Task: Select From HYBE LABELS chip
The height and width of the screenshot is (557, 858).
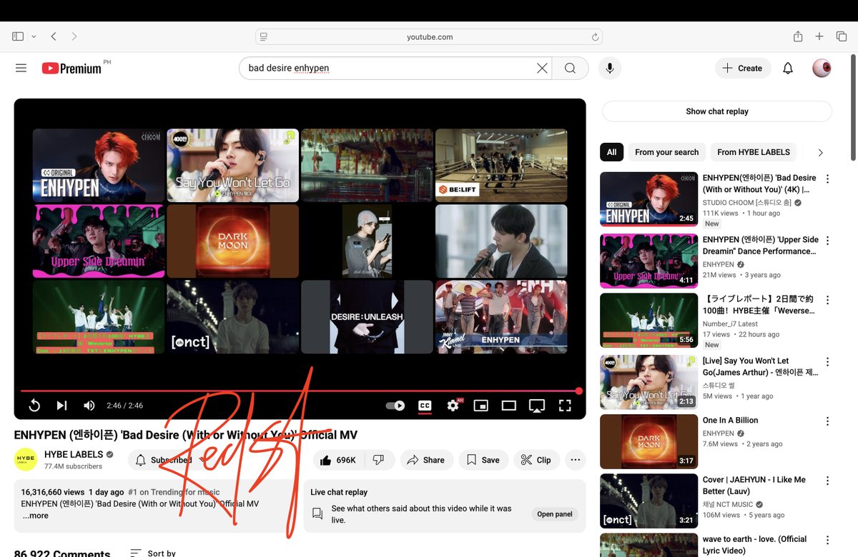Action: (x=754, y=152)
